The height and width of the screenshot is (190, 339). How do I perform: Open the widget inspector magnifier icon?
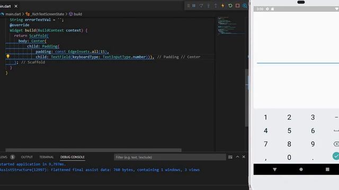coord(245,6)
